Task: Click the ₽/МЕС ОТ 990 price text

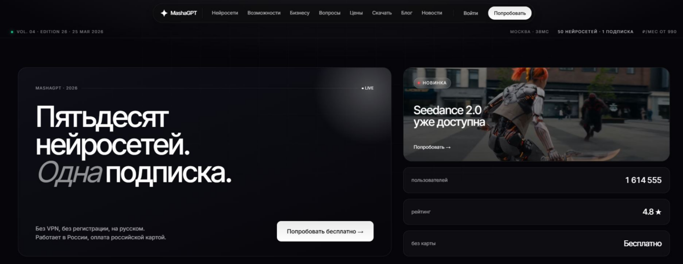Action: click(x=660, y=32)
